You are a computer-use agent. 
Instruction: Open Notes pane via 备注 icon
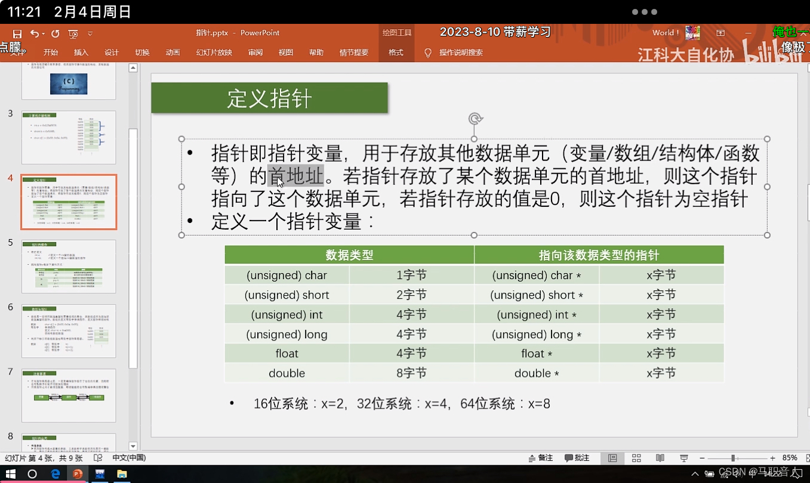click(541, 457)
